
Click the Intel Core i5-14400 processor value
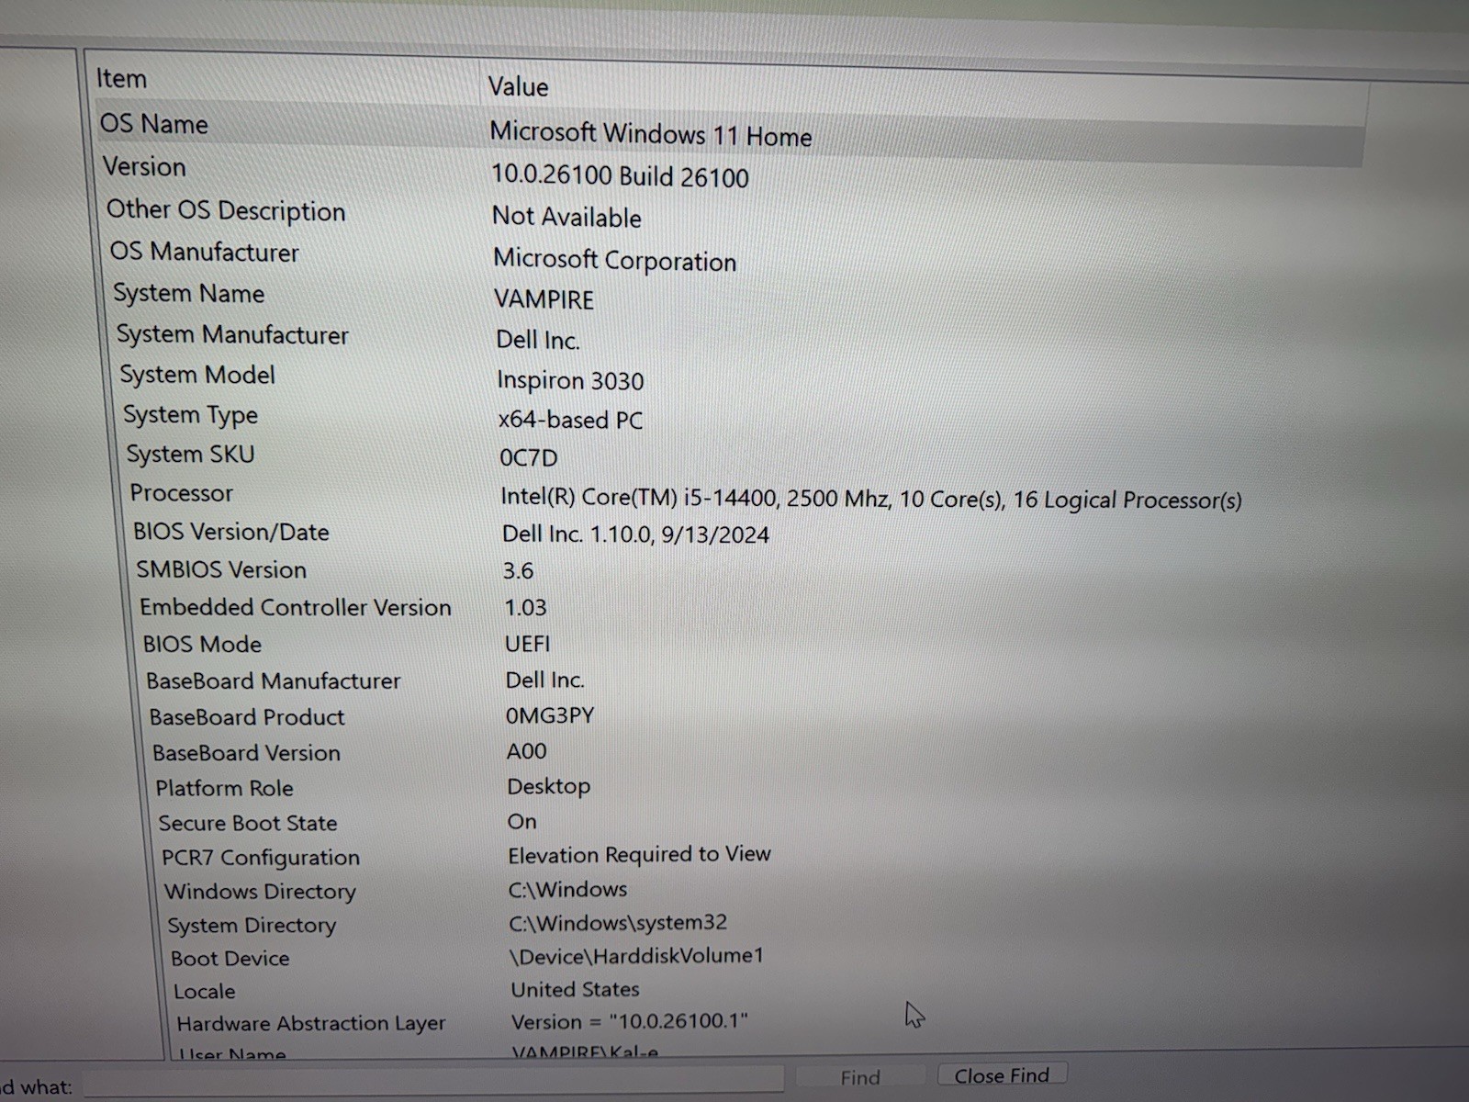(x=871, y=499)
